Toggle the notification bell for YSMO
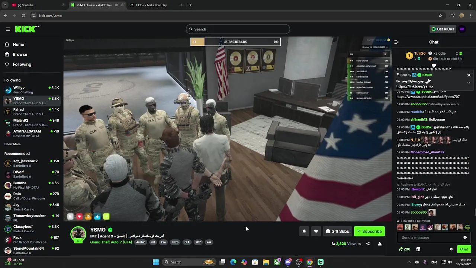Screen dimensions: 476x268 coord(304,231)
